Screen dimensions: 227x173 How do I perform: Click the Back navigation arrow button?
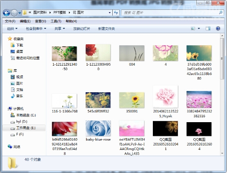click(7, 13)
